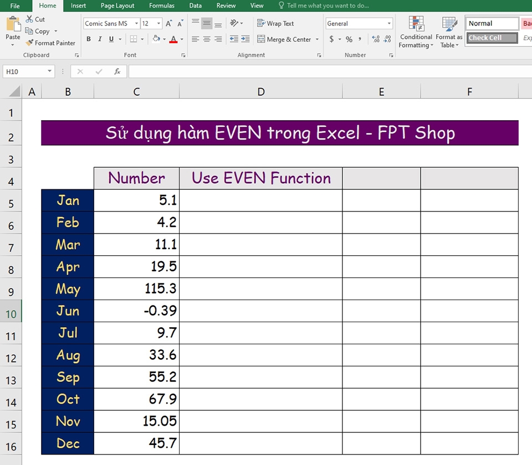Screen dimensions: 532x465
Task: Align cell text right
Action: tap(218, 39)
